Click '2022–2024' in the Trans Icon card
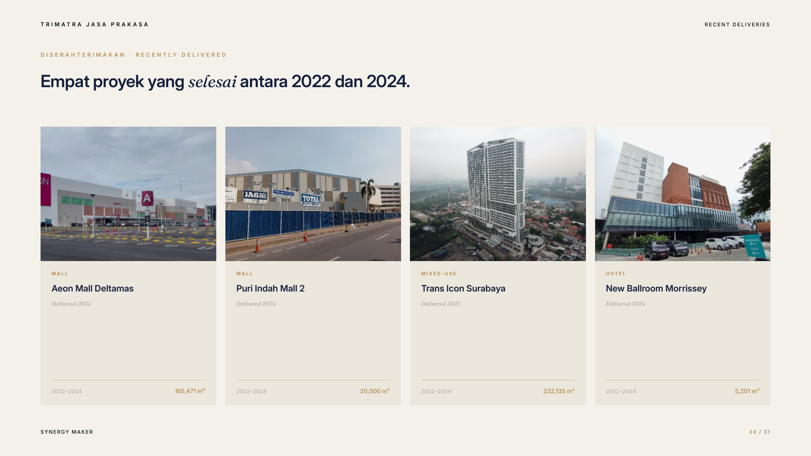The width and height of the screenshot is (811, 456). tap(436, 391)
